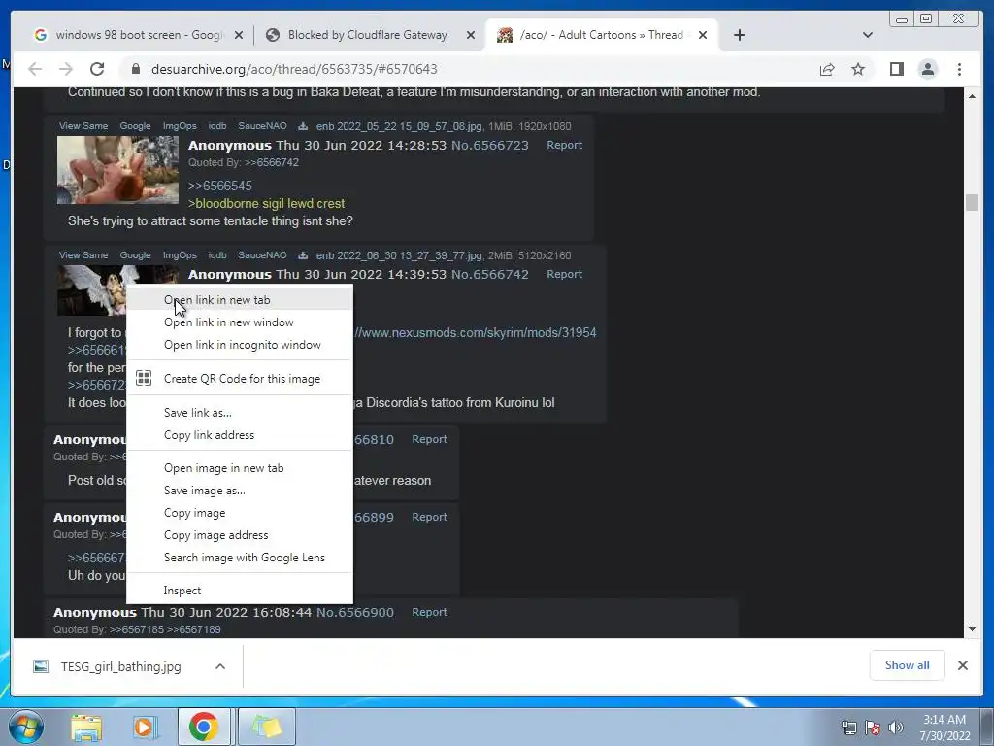Select Save link as...
The height and width of the screenshot is (746, 994).
(x=240, y=412)
